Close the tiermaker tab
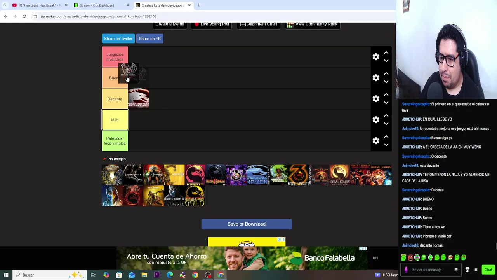497x280 pixels. coord(189,5)
